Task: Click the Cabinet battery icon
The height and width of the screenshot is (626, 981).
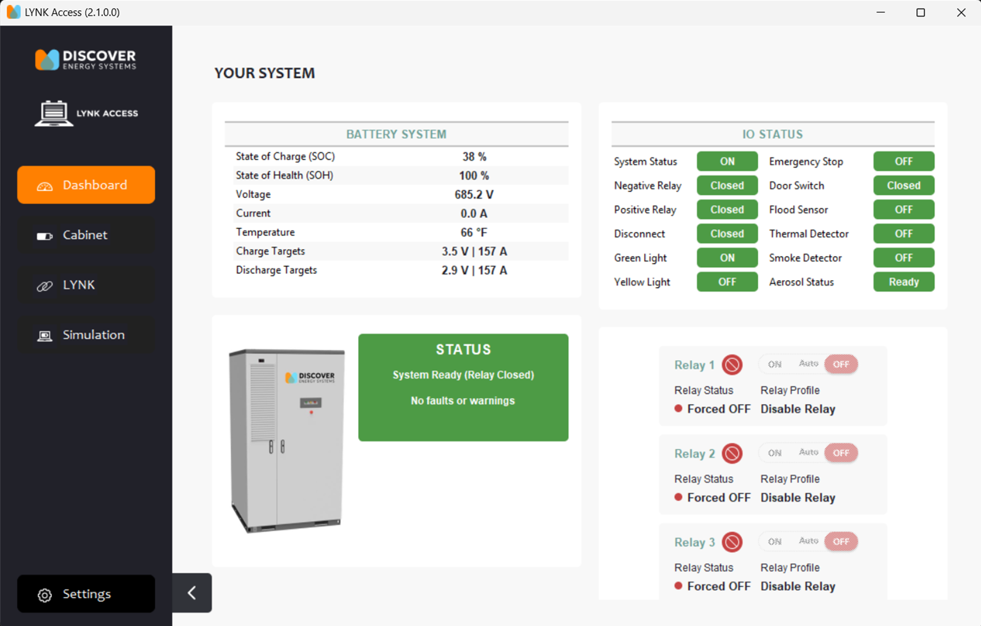Action: (x=45, y=236)
